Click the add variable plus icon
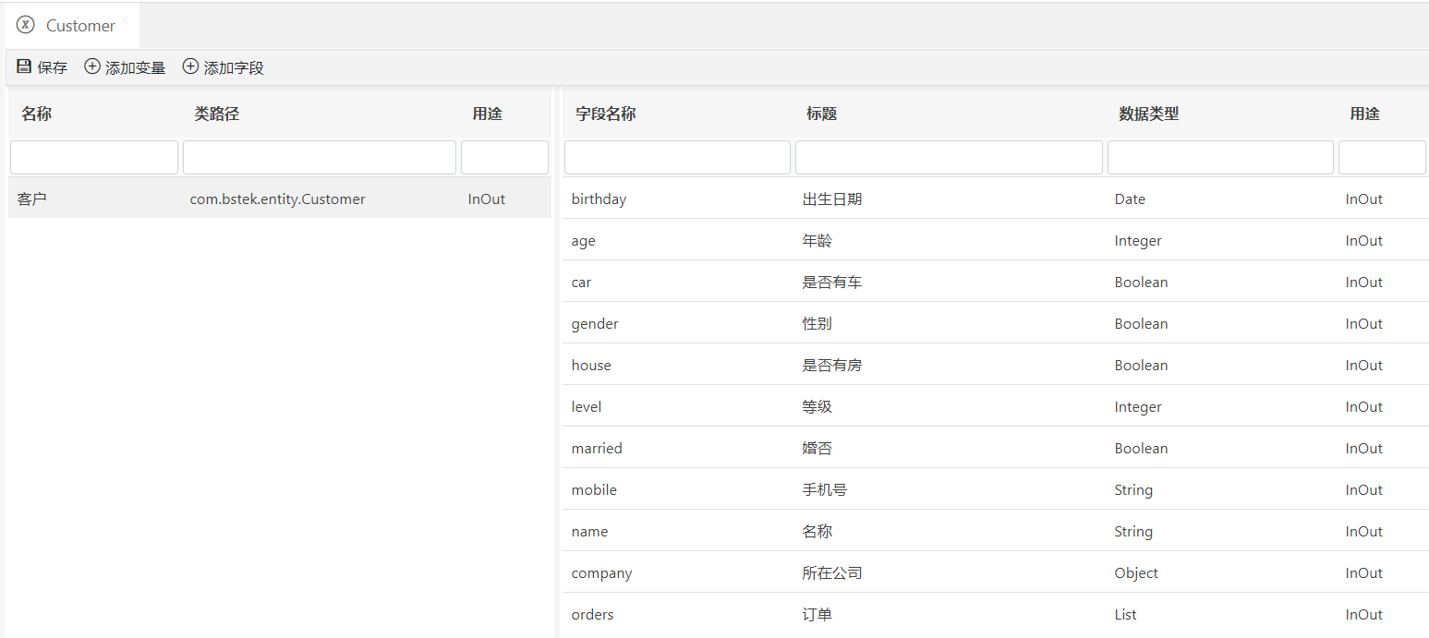The width and height of the screenshot is (1429, 638). click(x=92, y=66)
